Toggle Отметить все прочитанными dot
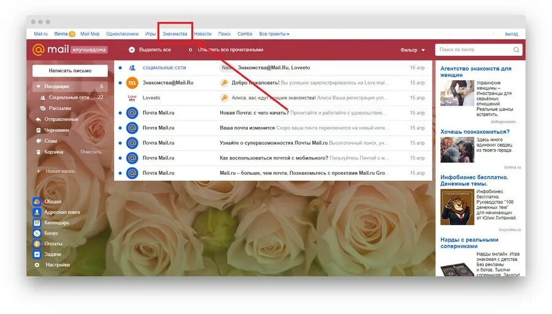This screenshot has height=314, width=552. pos(191,50)
